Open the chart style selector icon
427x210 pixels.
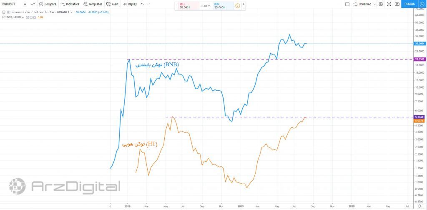coord(33,4)
